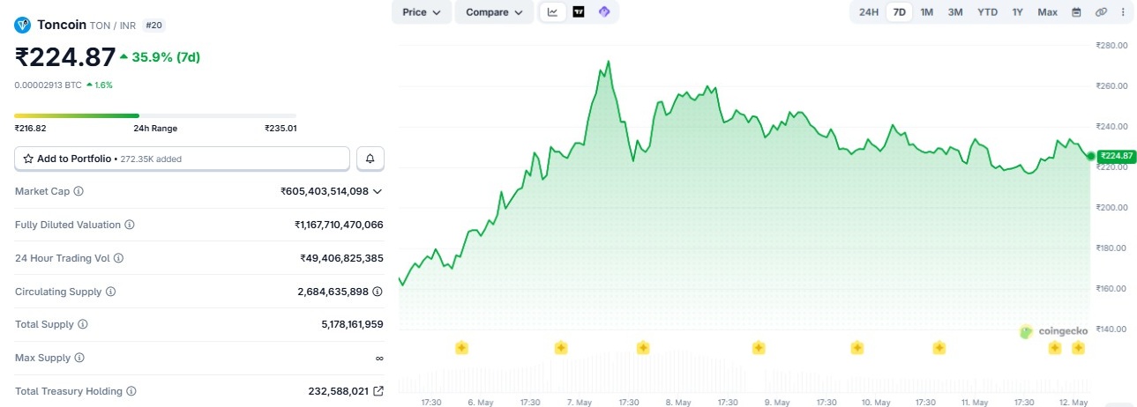
Task: Open external link icon after 232,588,021
Action: click(378, 391)
